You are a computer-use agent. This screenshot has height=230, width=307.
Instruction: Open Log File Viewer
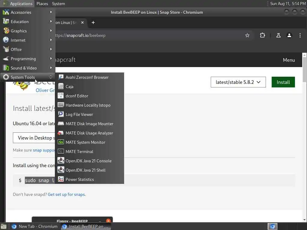[89, 114]
